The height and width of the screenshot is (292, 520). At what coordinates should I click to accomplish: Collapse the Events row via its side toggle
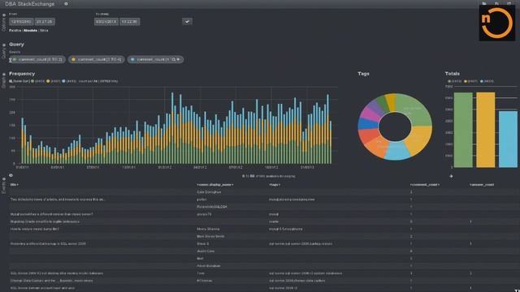point(4,179)
